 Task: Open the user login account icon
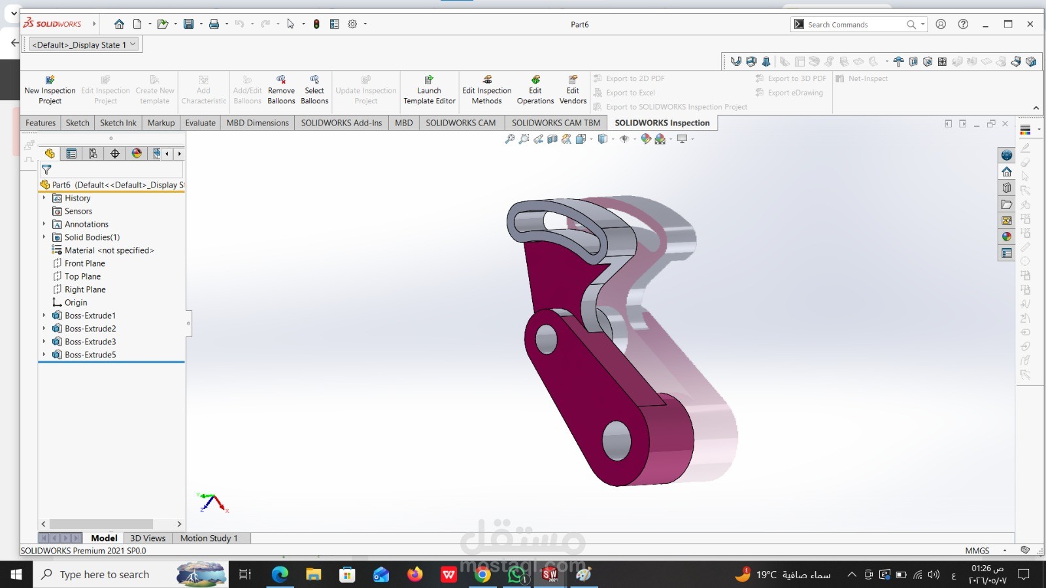[x=941, y=24]
